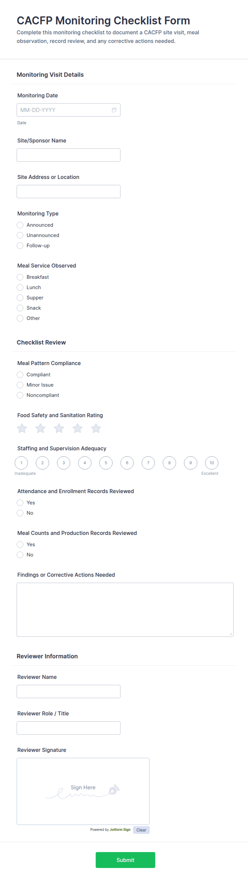The image size is (248, 881).
Task: Mark Meal Pattern Compliance as Noncompliant
Action: tap(20, 395)
